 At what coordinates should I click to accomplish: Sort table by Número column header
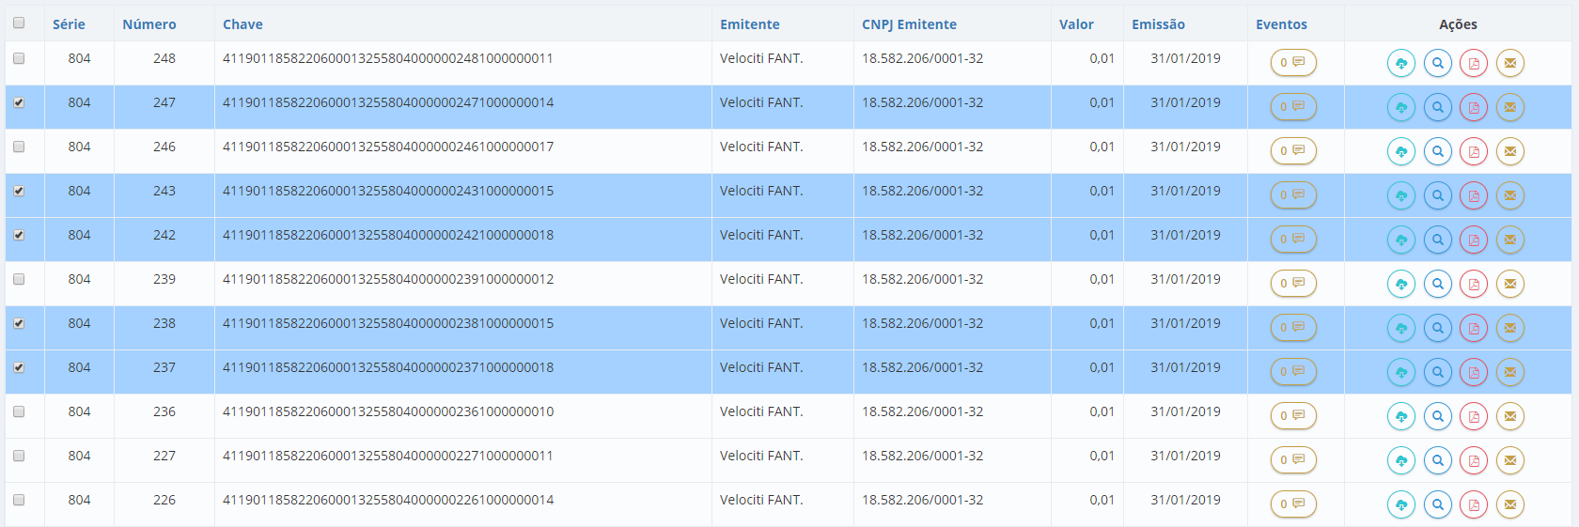[149, 24]
